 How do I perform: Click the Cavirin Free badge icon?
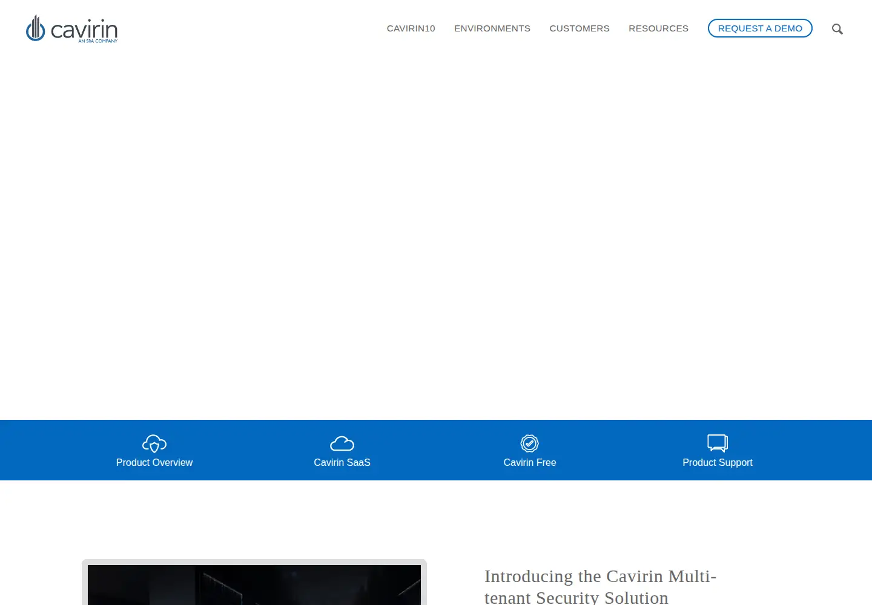click(x=530, y=443)
